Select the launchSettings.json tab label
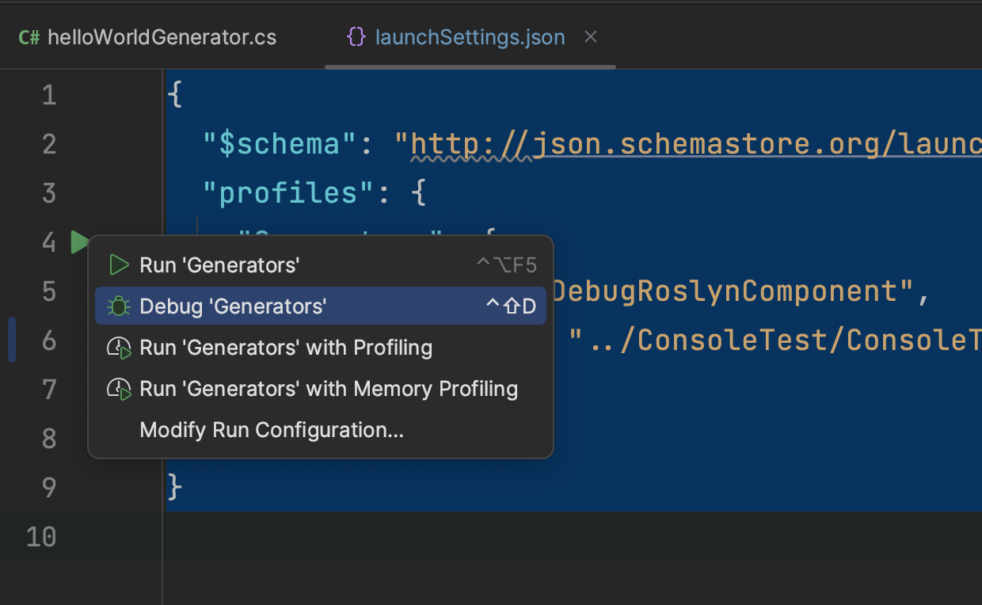This screenshot has height=605, width=982. pyautogui.click(x=470, y=37)
